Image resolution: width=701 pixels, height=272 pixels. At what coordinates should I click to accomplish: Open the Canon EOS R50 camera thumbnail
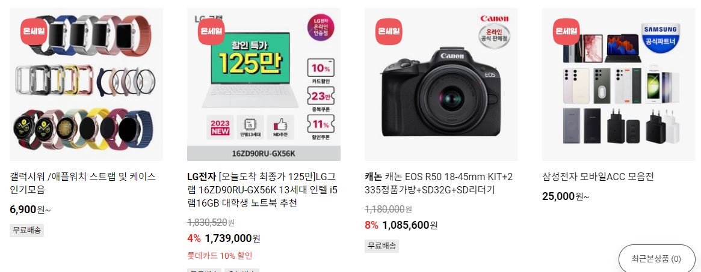pos(441,84)
